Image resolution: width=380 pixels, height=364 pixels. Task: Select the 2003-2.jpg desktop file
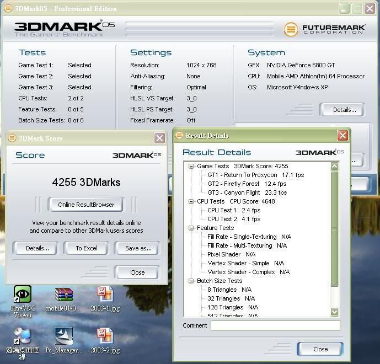[x=105, y=335]
